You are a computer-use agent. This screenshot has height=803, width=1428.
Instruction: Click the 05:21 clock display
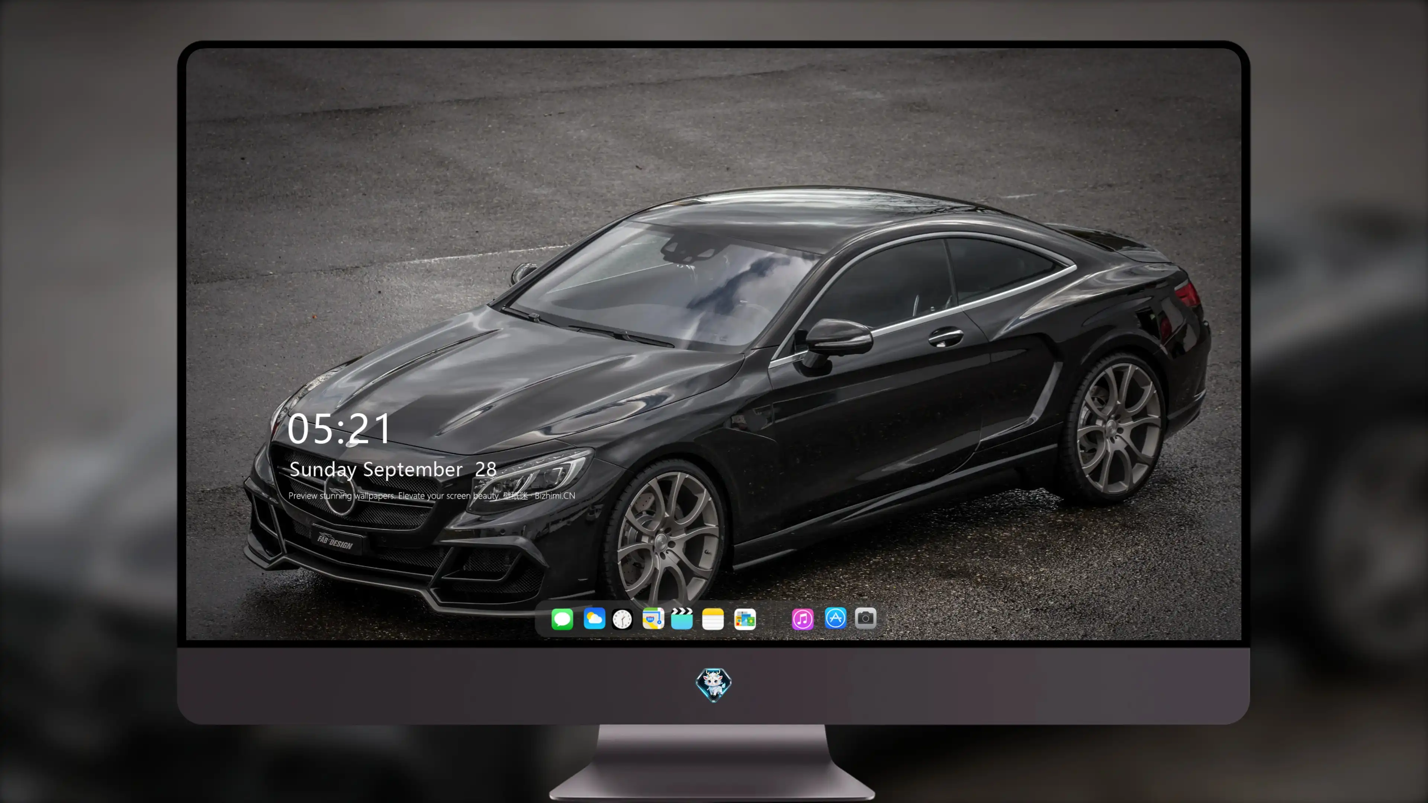[339, 429]
